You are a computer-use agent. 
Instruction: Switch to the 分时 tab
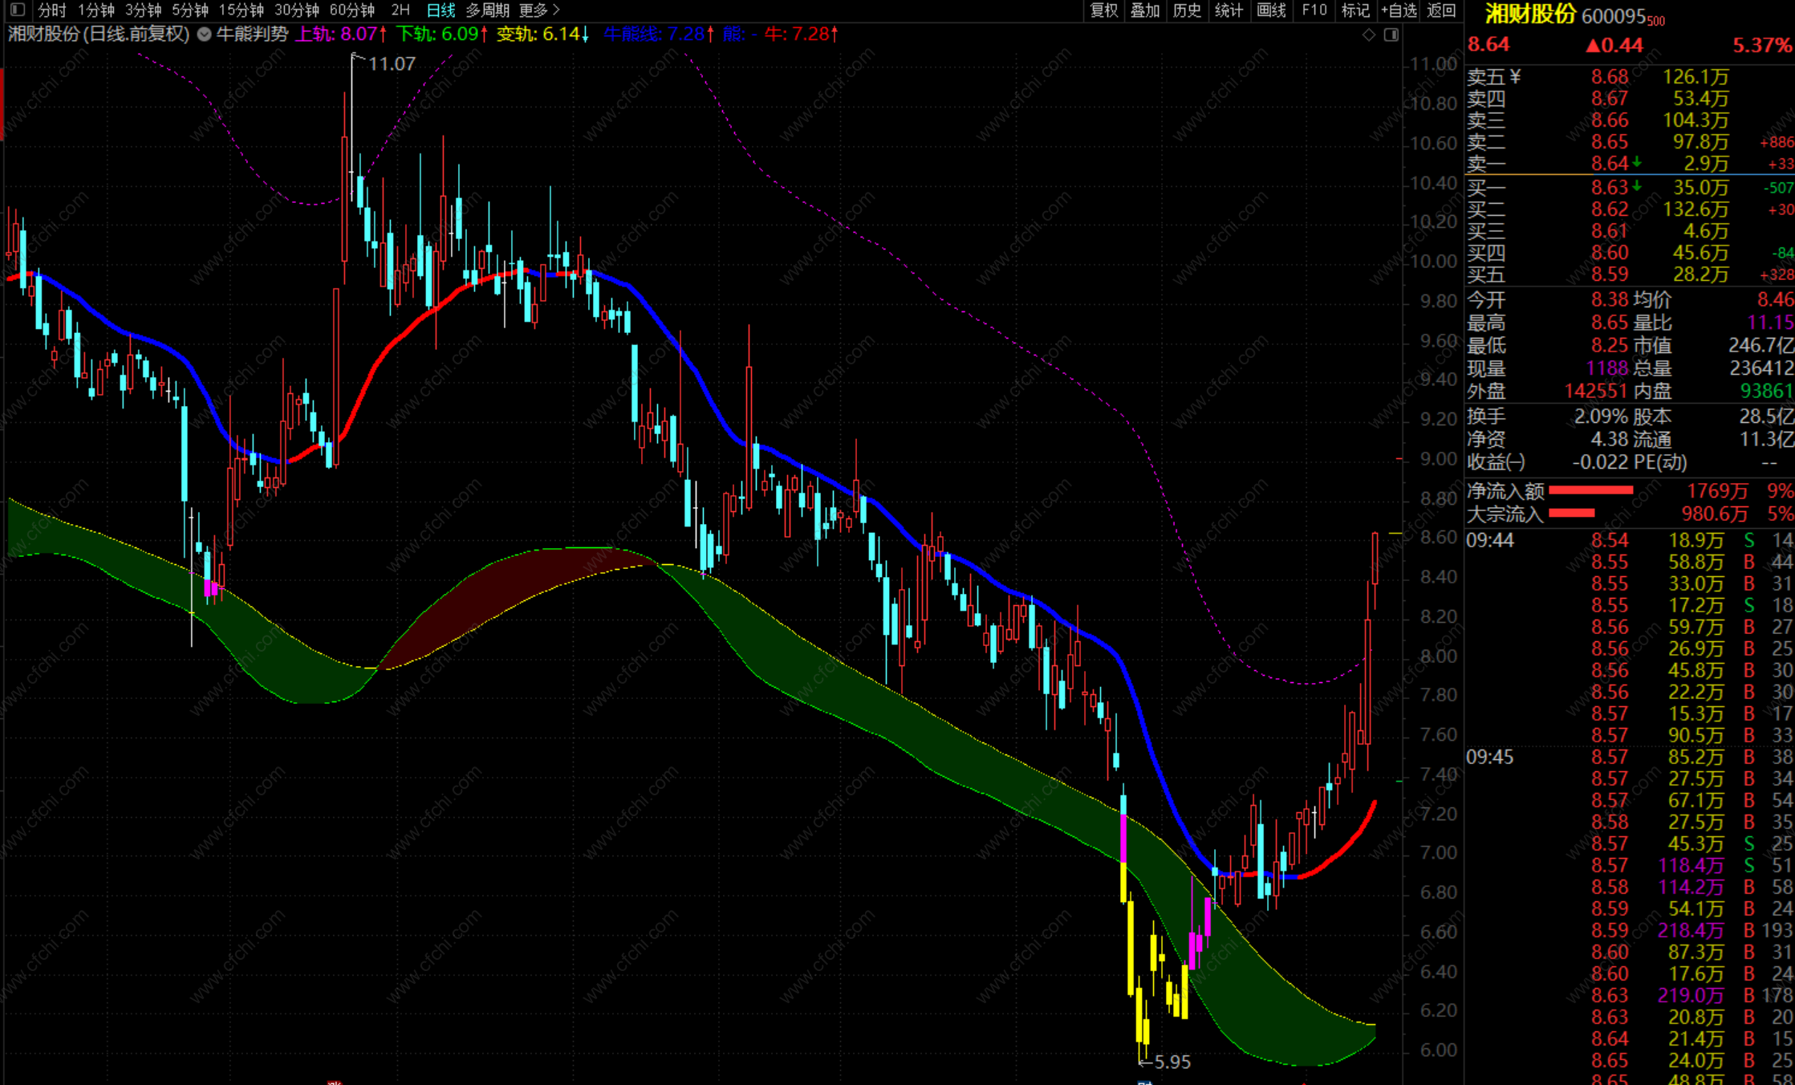tap(52, 10)
